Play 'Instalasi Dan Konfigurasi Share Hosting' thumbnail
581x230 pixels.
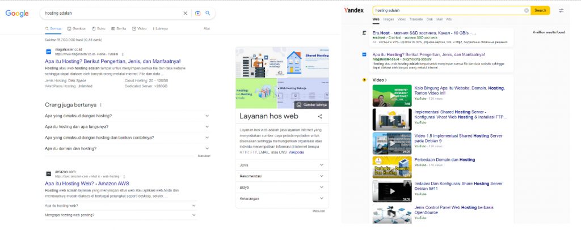[392, 191]
